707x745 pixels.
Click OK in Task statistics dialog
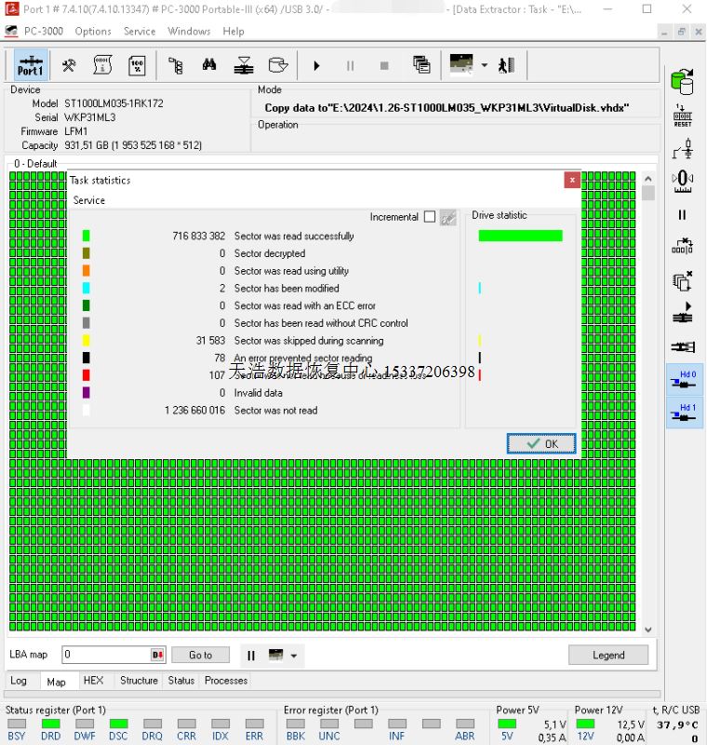541,444
